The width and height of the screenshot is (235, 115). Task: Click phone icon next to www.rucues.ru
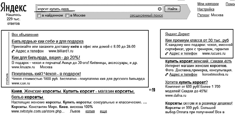click(167, 54)
